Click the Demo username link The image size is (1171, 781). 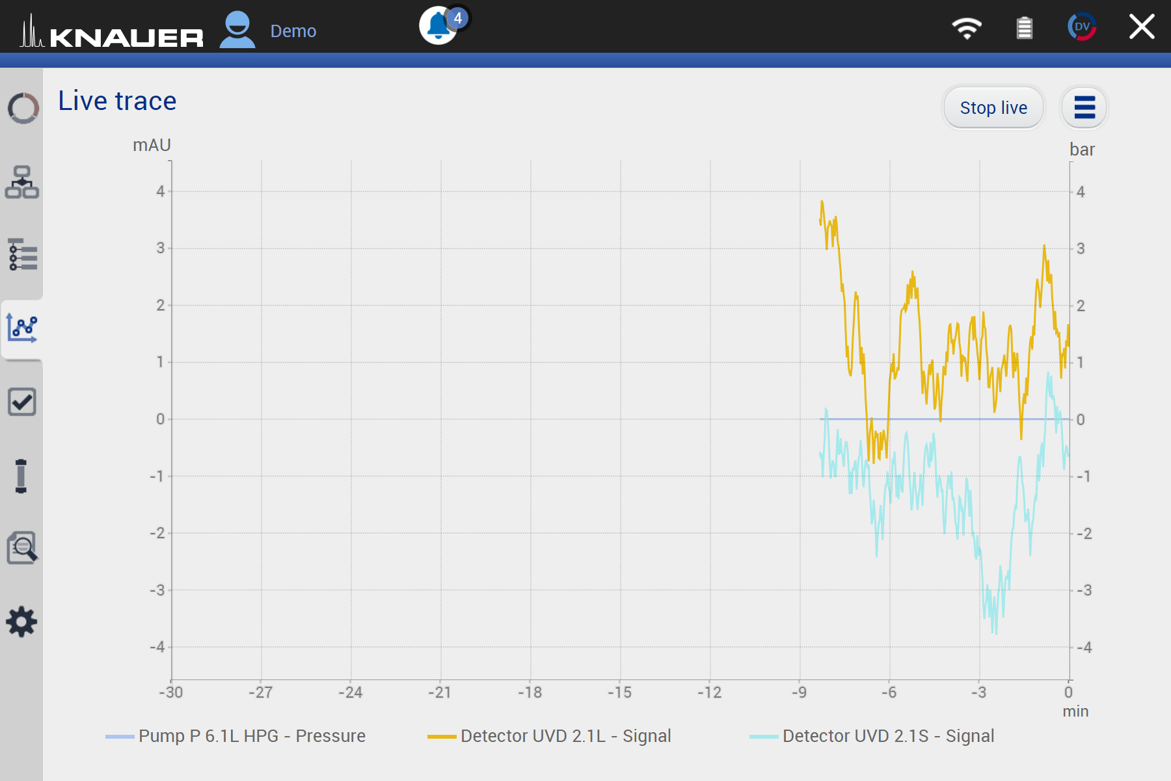[293, 31]
